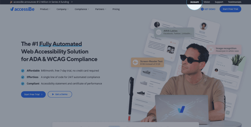
Task: Click the logo on the laptop lid
Action: tap(181, 109)
